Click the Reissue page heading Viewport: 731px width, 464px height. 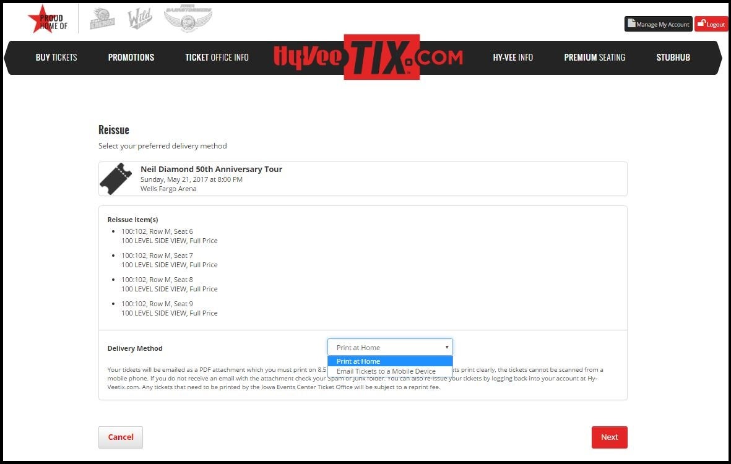coord(114,129)
